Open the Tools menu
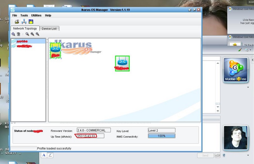The height and width of the screenshot is (164, 254). click(x=24, y=15)
